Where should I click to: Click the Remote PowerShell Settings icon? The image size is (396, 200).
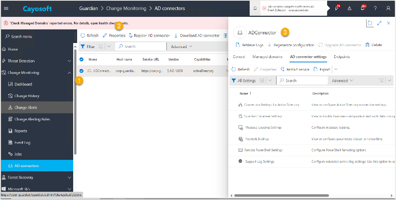coord(240,150)
